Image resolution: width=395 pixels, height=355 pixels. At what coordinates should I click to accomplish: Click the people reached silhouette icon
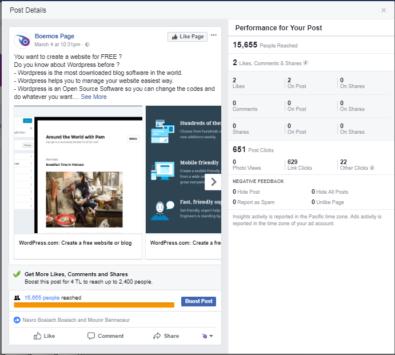(x=17, y=298)
